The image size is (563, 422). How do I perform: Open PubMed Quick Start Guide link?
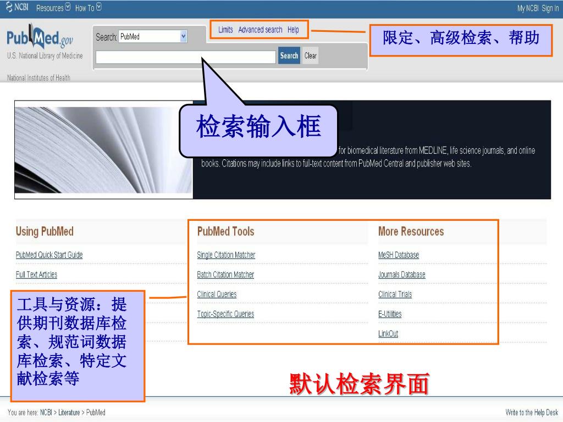49,255
